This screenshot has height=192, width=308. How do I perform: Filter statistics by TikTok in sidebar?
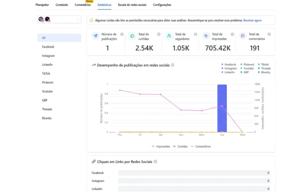coord(46,74)
